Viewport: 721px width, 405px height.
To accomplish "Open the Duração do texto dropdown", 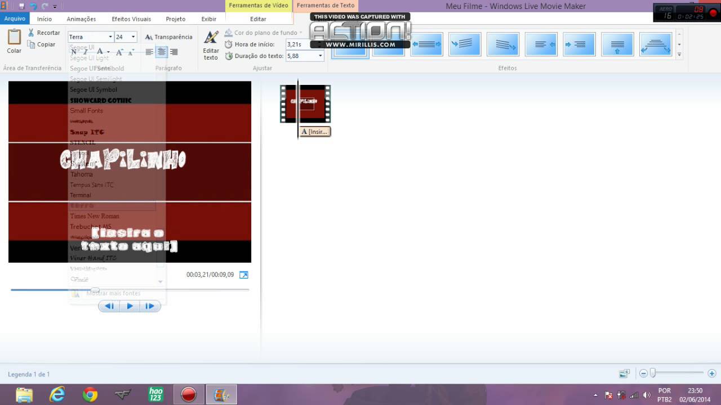I will [321, 56].
